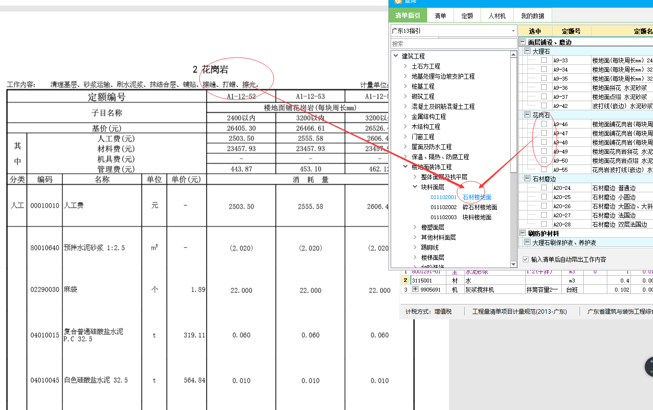Click tree scrollbar up arrow

[514, 55]
